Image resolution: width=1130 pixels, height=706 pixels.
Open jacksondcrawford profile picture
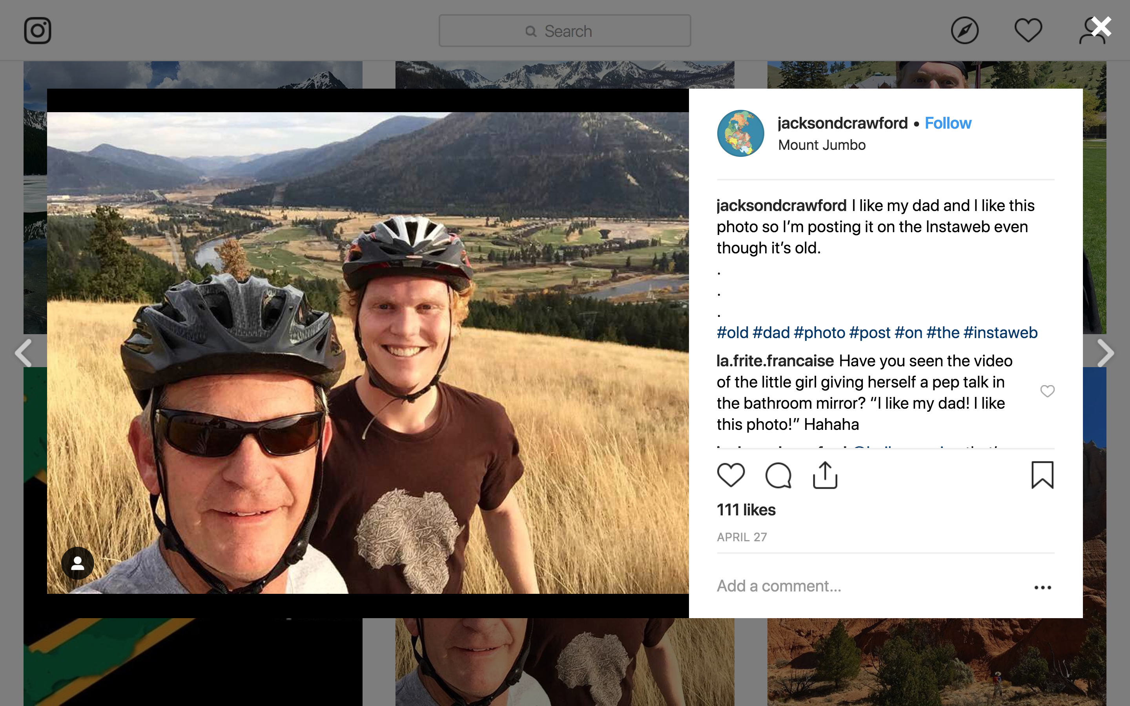[740, 133]
